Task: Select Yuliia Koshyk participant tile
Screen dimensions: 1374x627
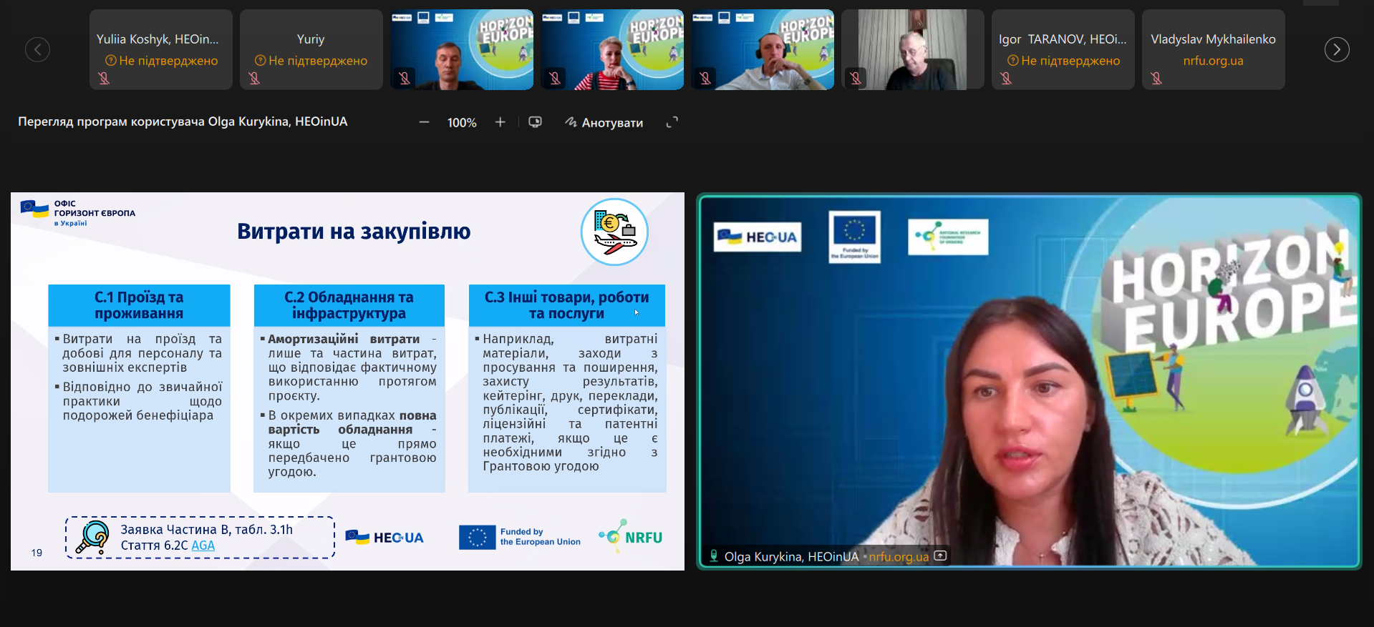Action: click(161, 49)
